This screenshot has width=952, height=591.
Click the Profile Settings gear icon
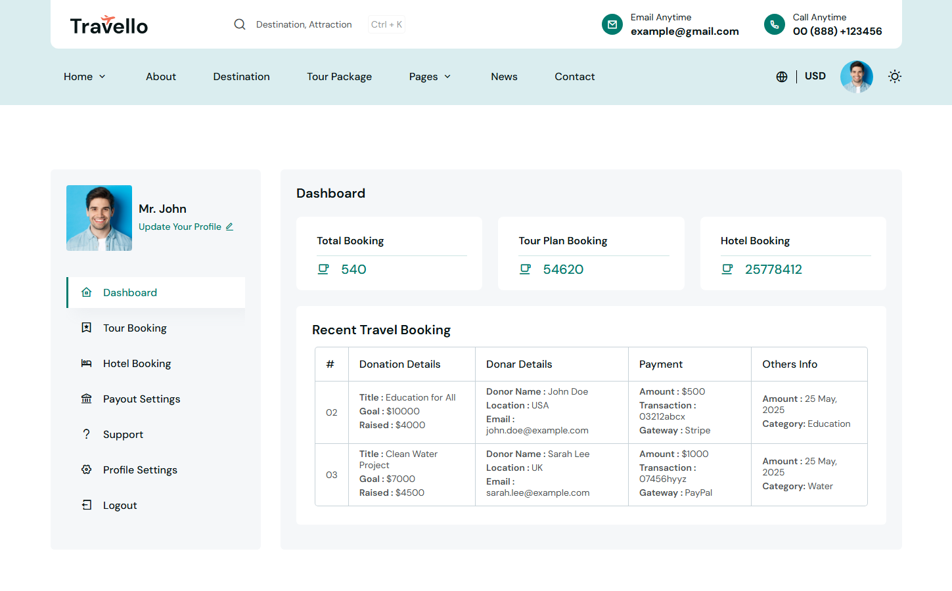[86, 470]
